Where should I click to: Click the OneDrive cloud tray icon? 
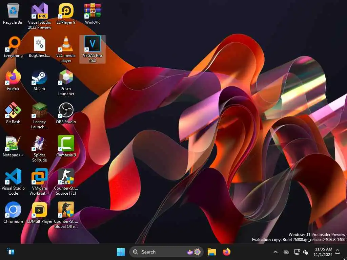click(286, 252)
